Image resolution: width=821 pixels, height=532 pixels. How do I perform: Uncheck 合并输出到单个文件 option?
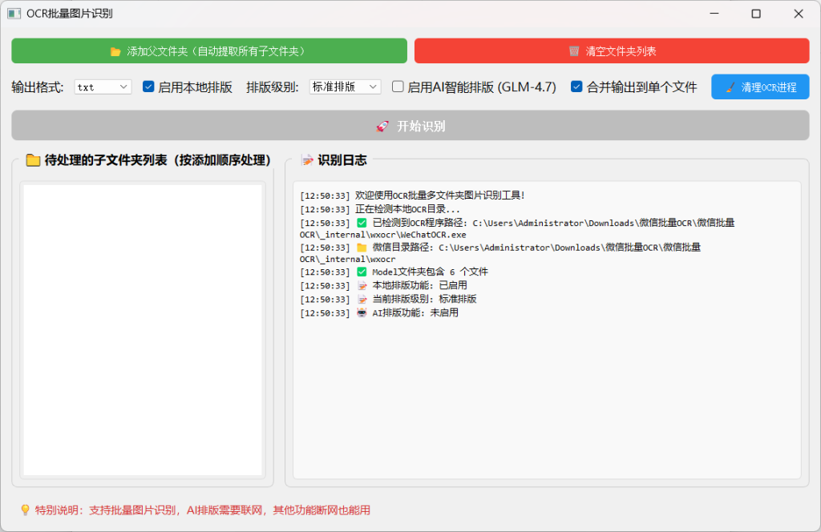click(x=576, y=87)
